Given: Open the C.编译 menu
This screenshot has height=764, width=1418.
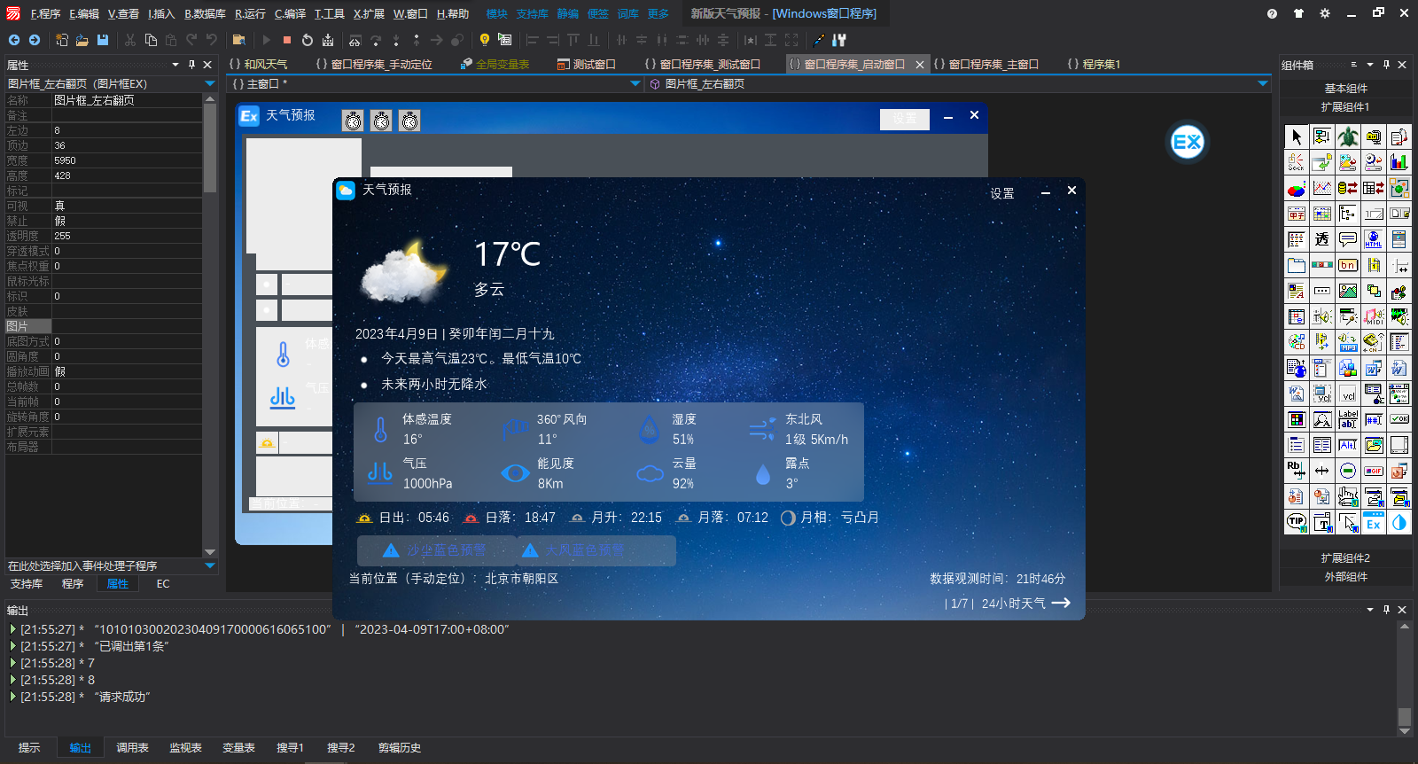Looking at the screenshot, I should pyautogui.click(x=290, y=13).
